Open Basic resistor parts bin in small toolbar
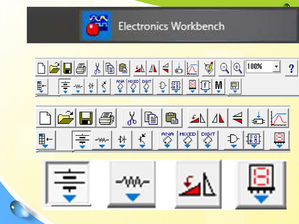 [x=78, y=86]
